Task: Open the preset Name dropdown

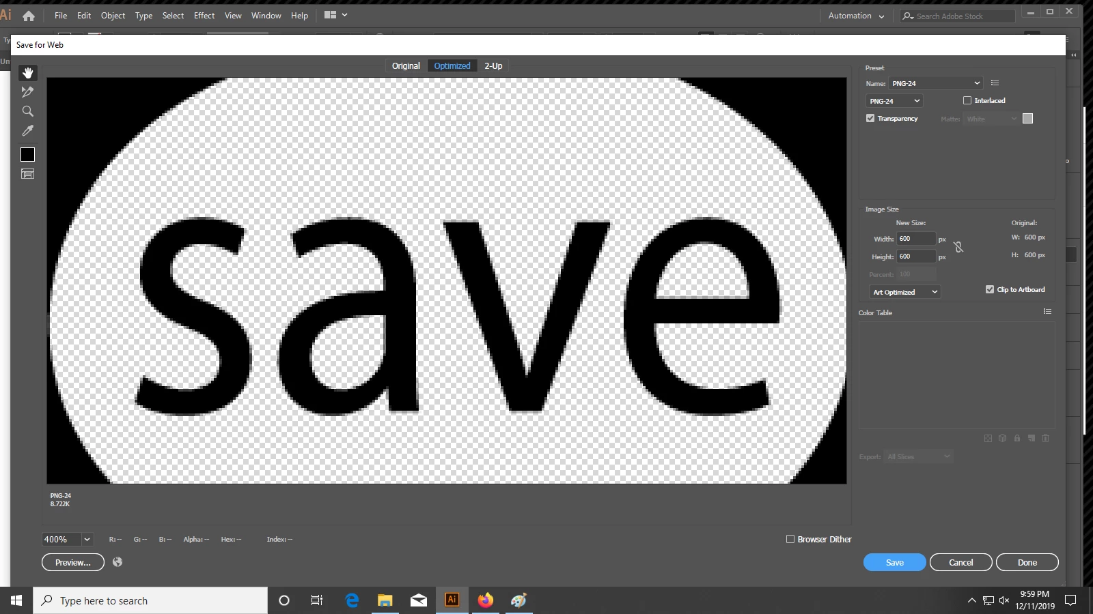Action: click(x=935, y=83)
